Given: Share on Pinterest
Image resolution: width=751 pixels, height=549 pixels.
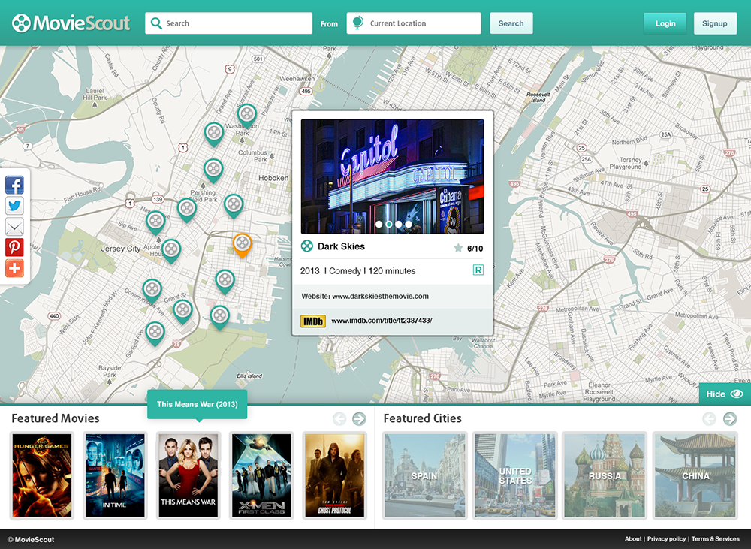Looking at the screenshot, I should click(x=14, y=247).
